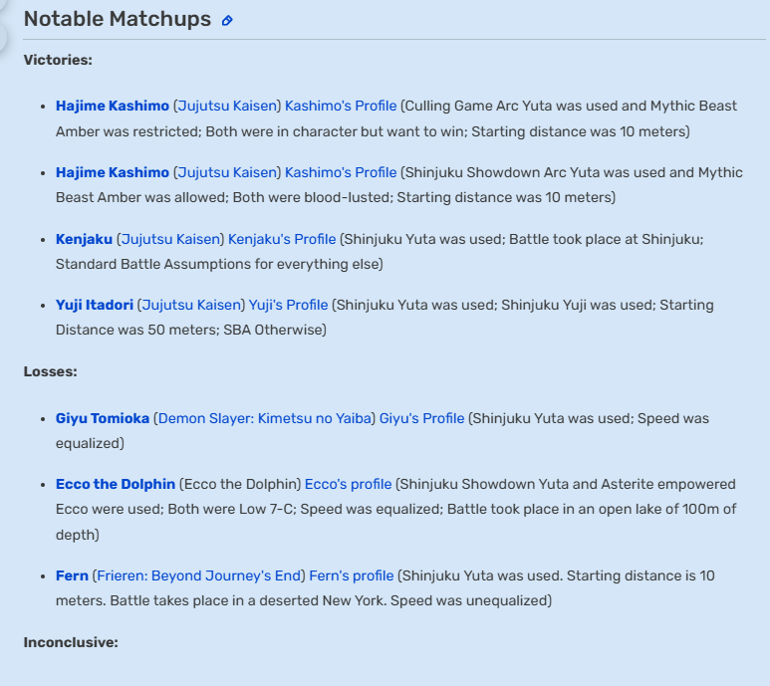
Task: Open Ecco's profile link
Action: coord(349,484)
